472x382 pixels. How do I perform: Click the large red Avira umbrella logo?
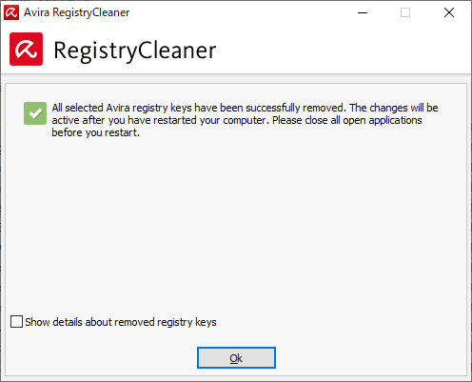[x=26, y=49]
